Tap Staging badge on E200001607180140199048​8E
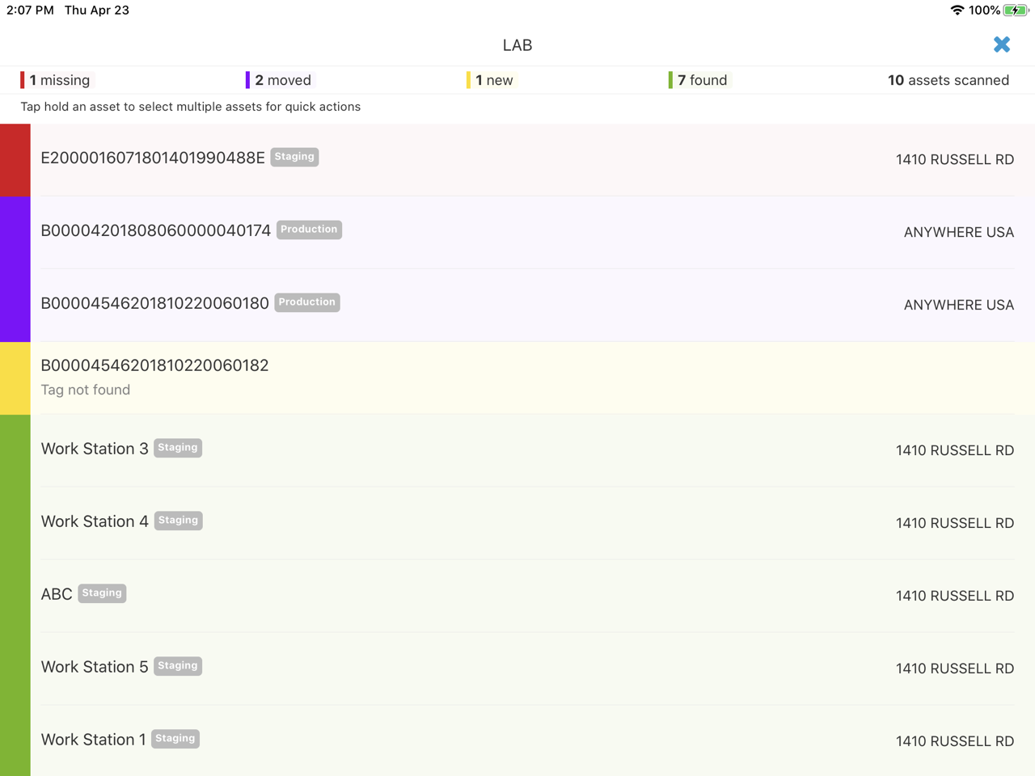This screenshot has width=1035, height=776. [294, 157]
